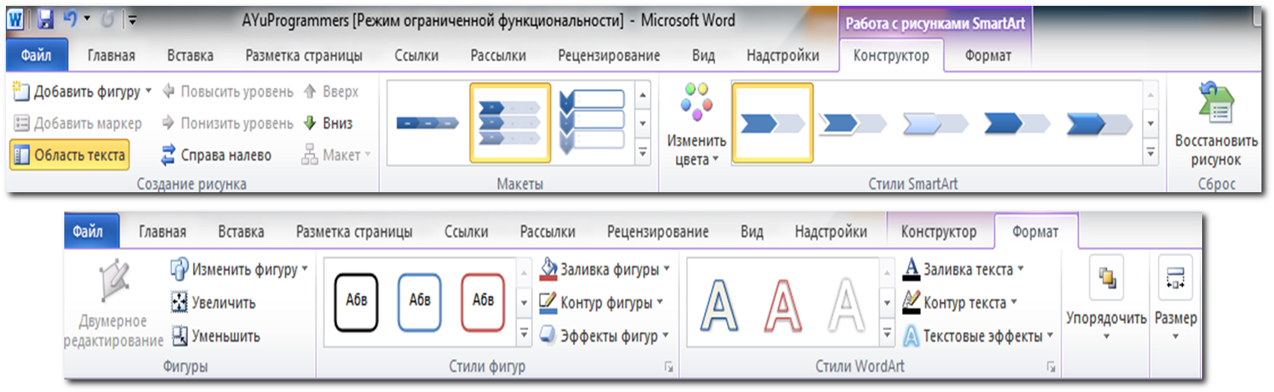Image resolution: width=1274 pixels, height=392 pixels.
Task: Select the first process layout thumbnail in Макеты
Action: coord(428,123)
